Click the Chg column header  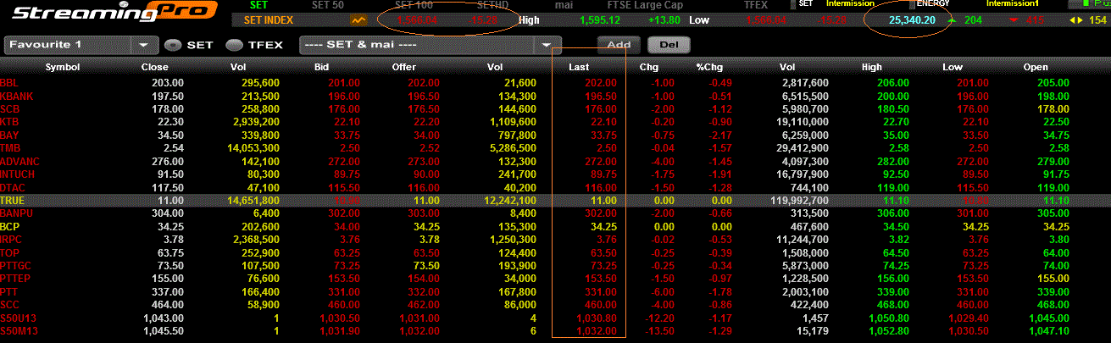[649, 67]
